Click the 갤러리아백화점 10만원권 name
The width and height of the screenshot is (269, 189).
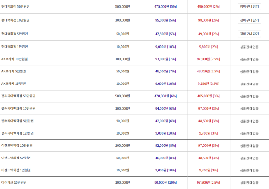18,109
